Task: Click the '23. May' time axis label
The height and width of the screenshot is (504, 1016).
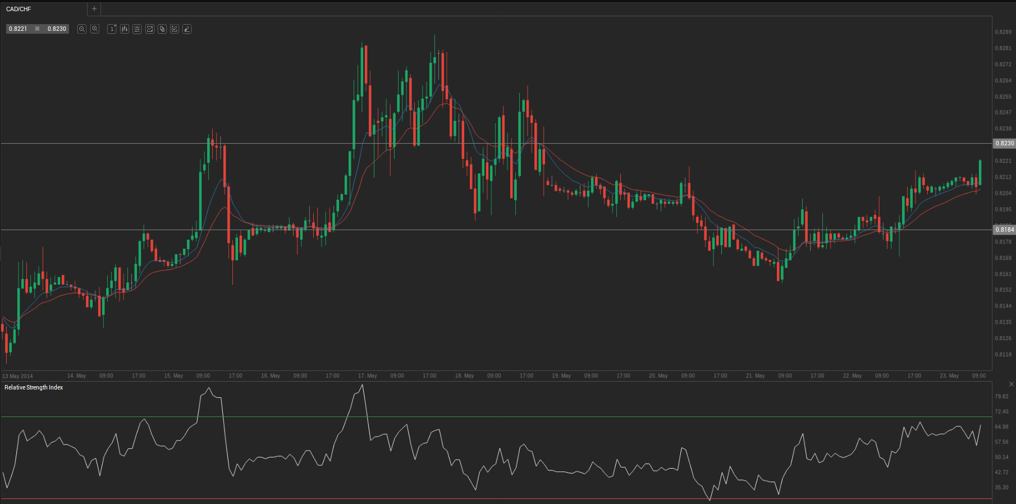Action: click(949, 376)
